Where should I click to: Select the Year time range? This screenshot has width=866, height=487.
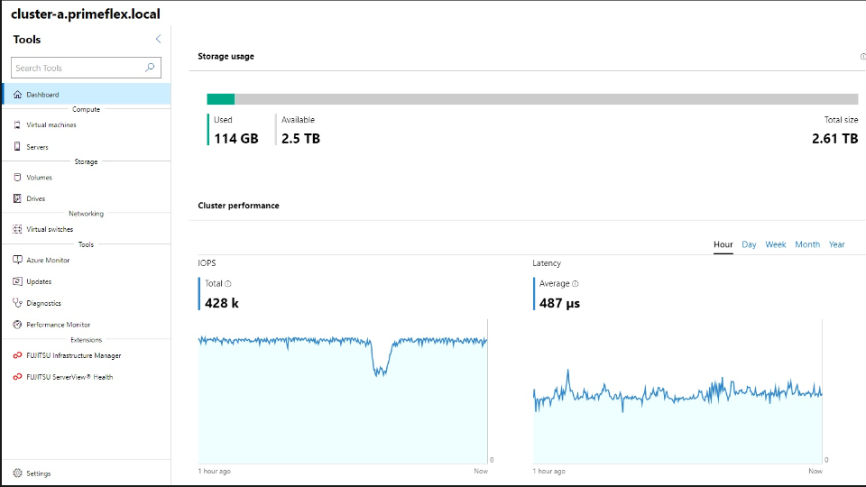click(836, 244)
